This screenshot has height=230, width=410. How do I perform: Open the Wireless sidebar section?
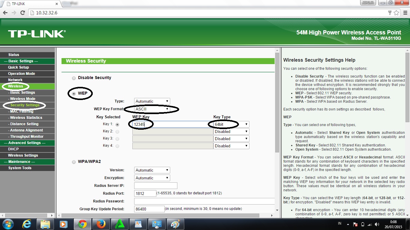click(x=27, y=86)
